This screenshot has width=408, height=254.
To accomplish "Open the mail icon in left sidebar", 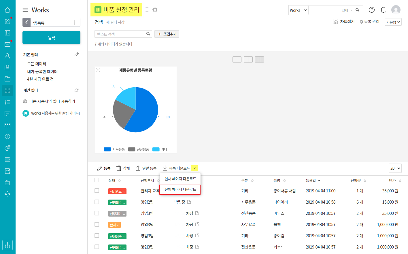I will click(7, 44).
